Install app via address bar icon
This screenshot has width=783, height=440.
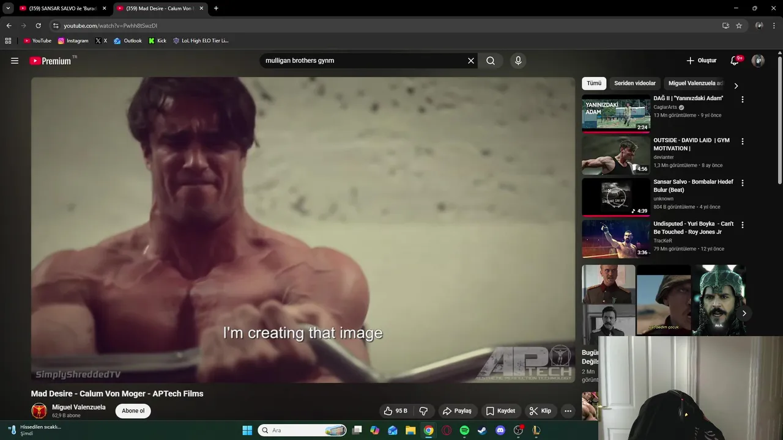tap(725, 26)
